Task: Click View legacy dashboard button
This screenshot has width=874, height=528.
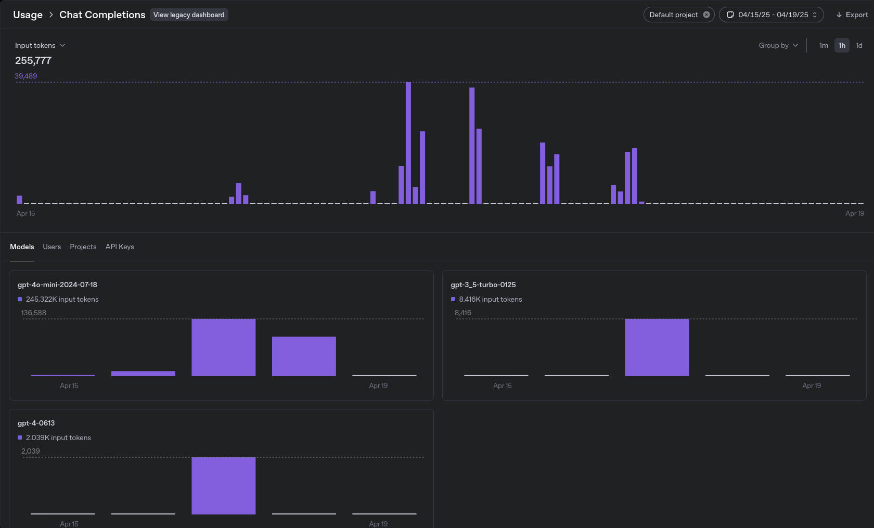Action: click(x=189, y=15)
